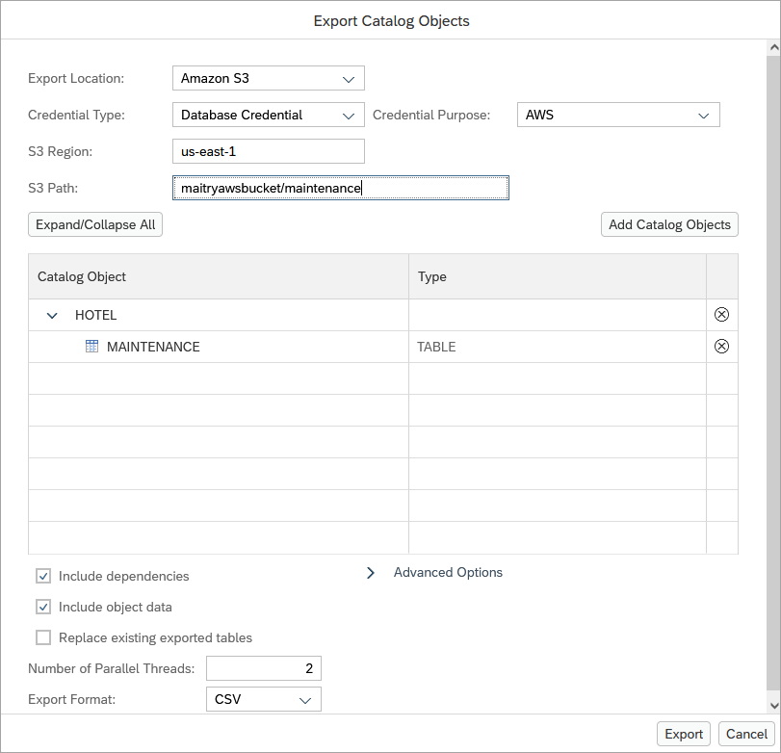Click the S3 Region label
The image size is (781, 753).
point(60,151)
